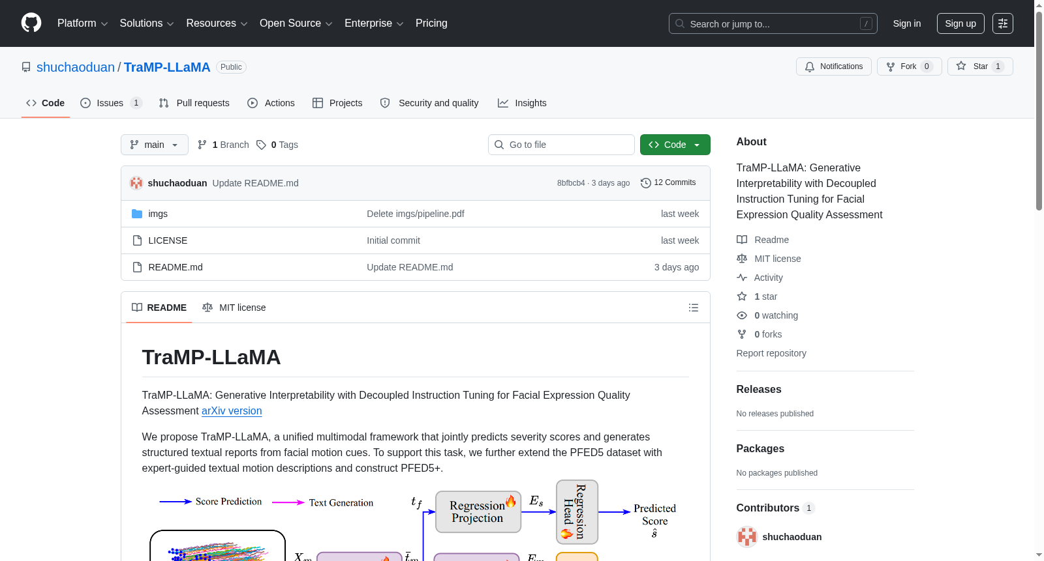Click the branch icon beside 1 Branch
1044x561 pixels.
pos(202,145)
